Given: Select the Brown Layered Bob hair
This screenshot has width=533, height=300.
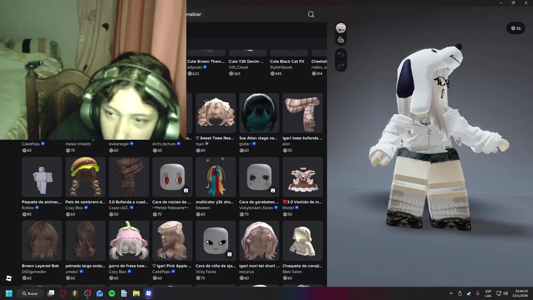Looking at the screenshot, I should pos(42,240).
